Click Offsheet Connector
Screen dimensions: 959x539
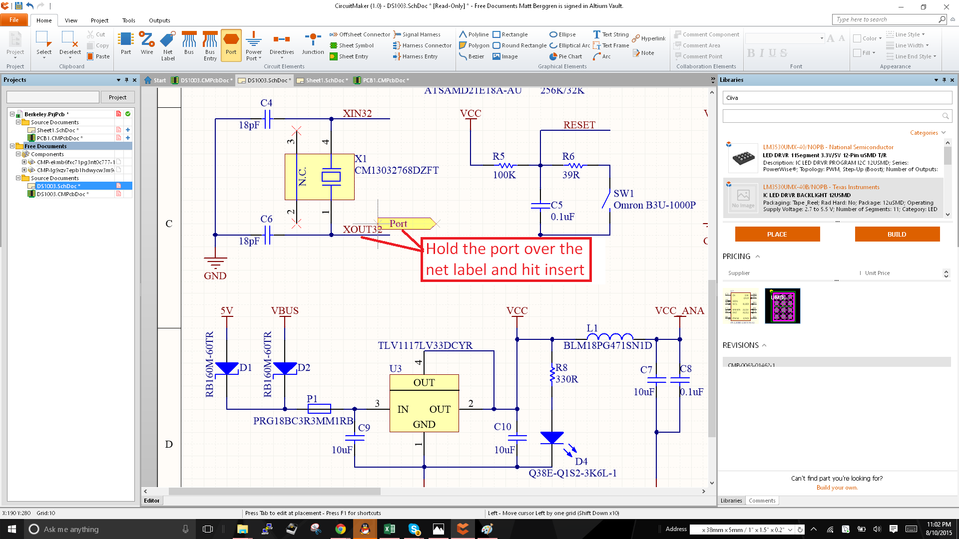(360, 34)
